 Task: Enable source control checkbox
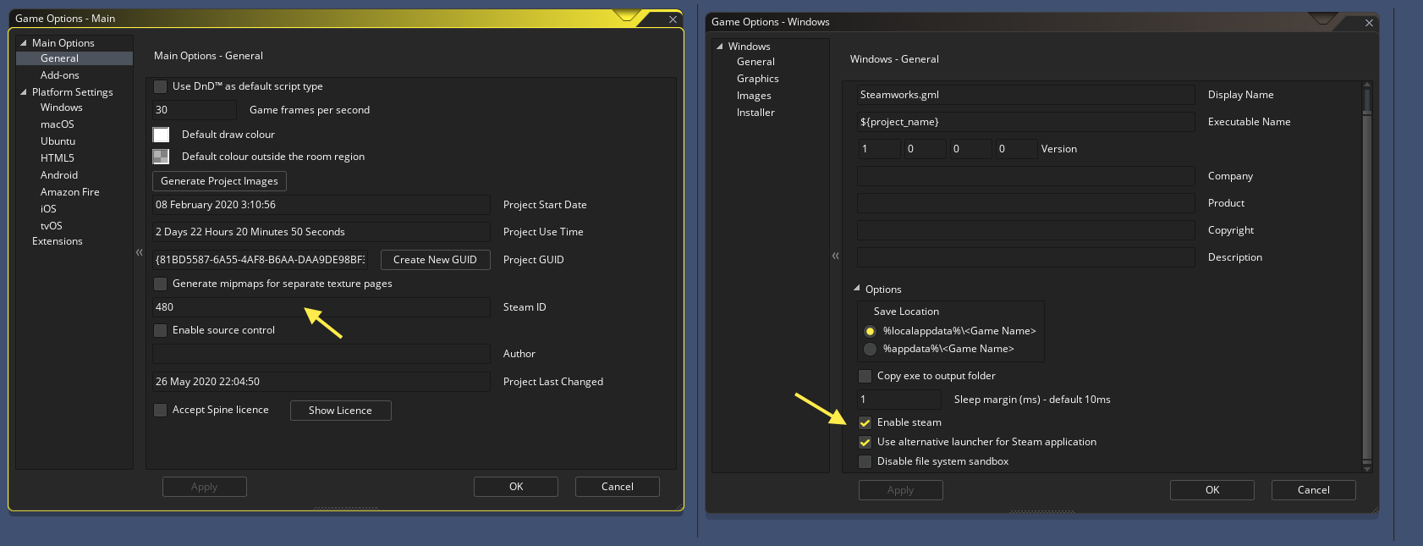click(160, 330)
